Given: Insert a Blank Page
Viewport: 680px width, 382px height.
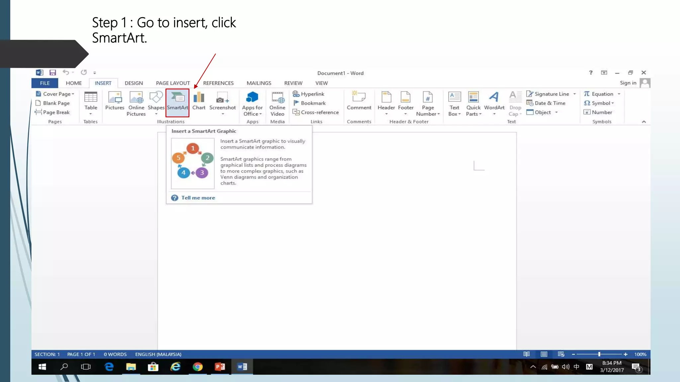Looking at the screenshot, I should (x=52, y=103).
